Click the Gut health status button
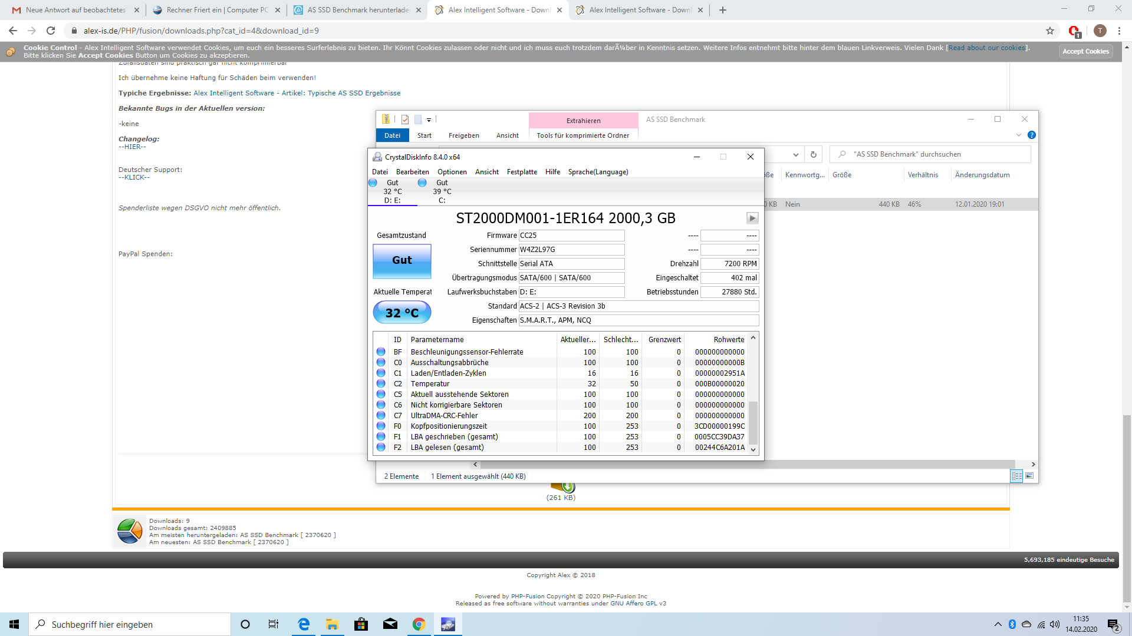 coord(402,260)
